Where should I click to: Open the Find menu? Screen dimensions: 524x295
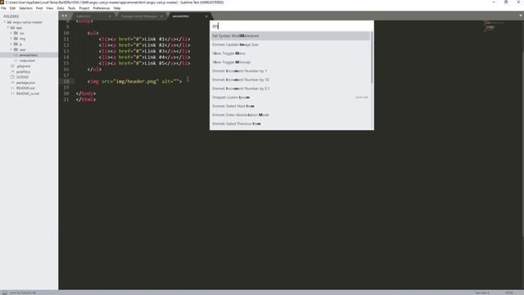point(39,8)
